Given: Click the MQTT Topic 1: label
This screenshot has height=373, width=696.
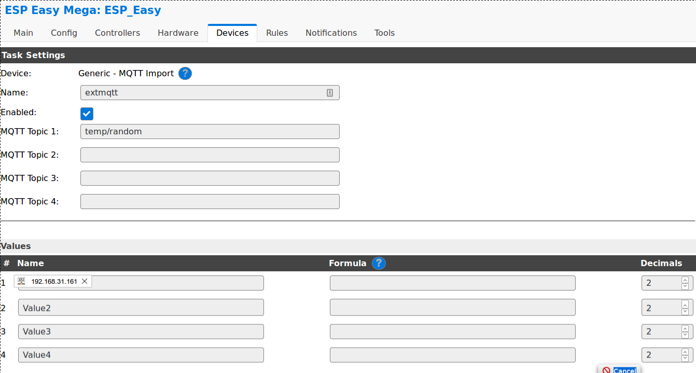Looking at the screenshot, I should [30, 131].
